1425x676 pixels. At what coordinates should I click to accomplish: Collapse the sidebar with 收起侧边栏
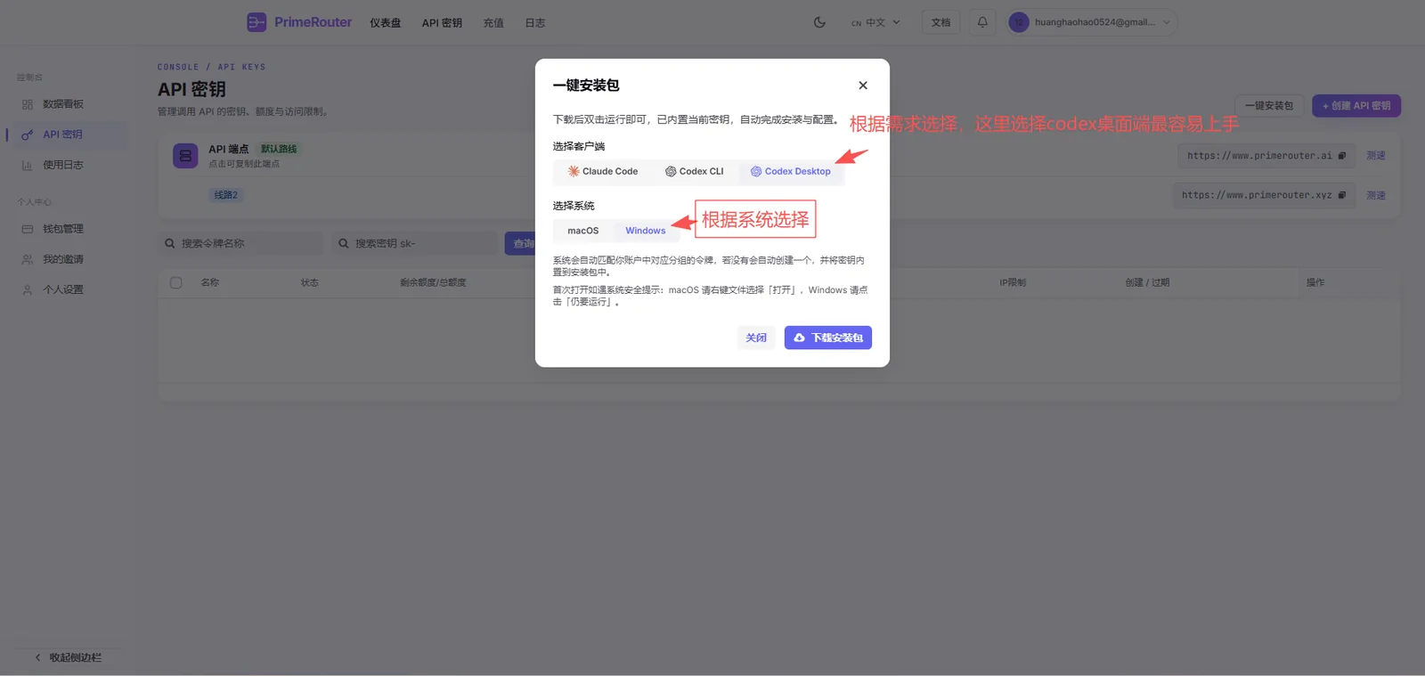click(x=68, y=657)
